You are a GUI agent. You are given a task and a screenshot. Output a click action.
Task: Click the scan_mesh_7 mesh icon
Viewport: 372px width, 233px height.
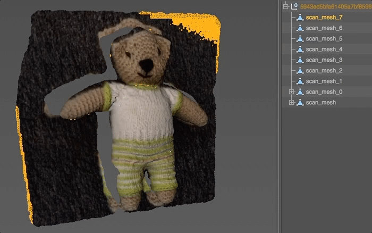(x=300, y=18)
